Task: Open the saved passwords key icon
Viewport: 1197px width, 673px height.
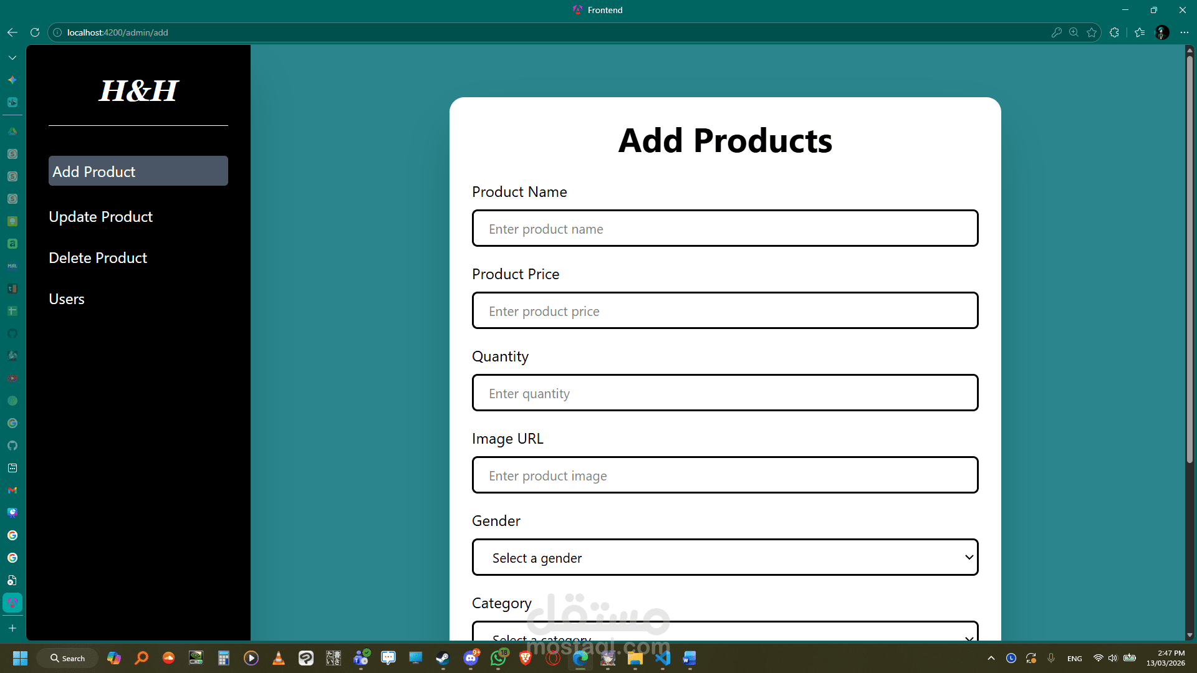Action: tap(1056, 32)
